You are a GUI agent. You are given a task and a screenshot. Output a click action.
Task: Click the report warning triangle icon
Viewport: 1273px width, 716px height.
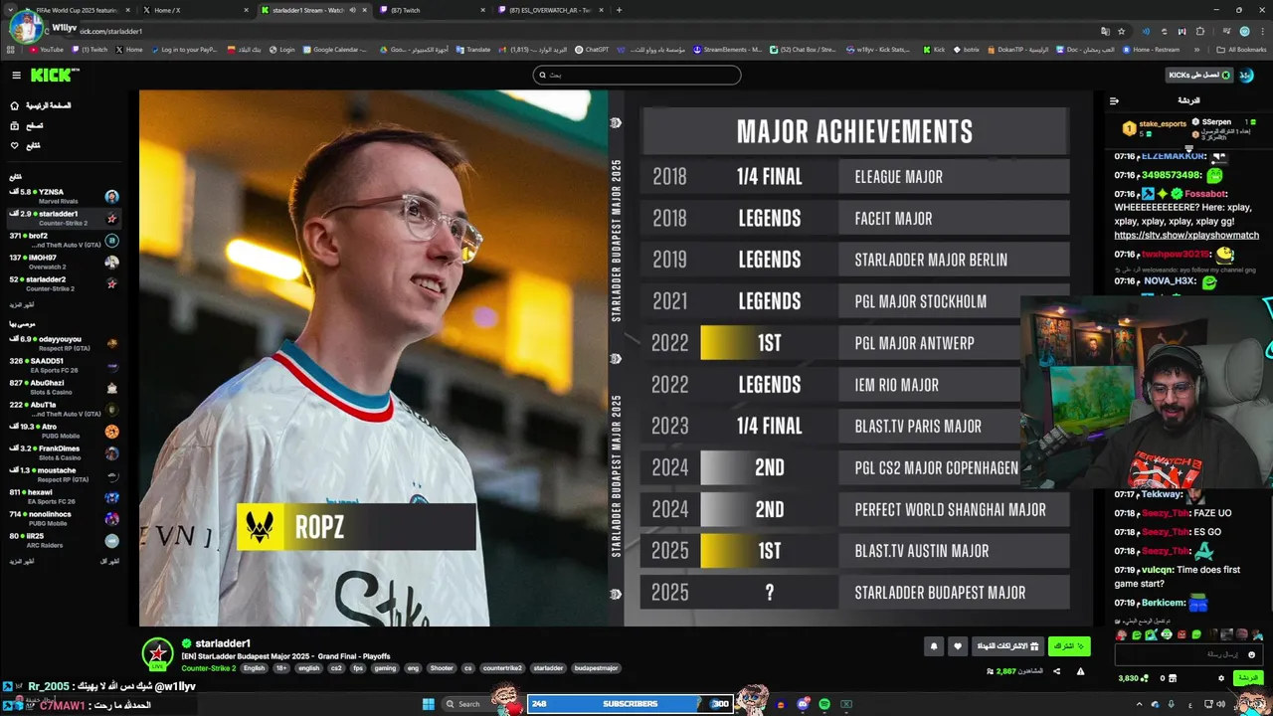[1080, 671]
